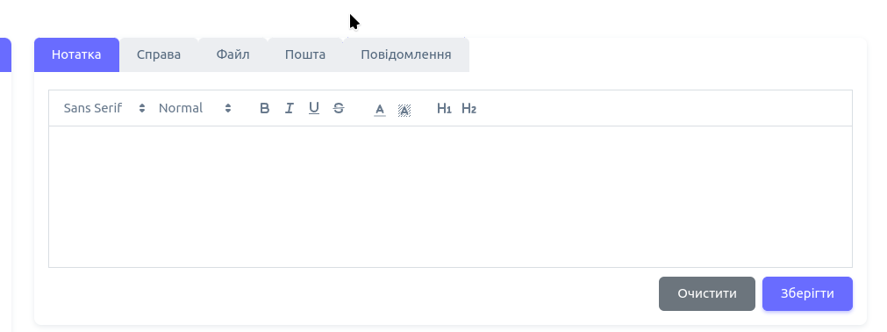Switch to the Повідомлення tab
This screenshot has width=887, height=332.
click(x=406, y=55)
